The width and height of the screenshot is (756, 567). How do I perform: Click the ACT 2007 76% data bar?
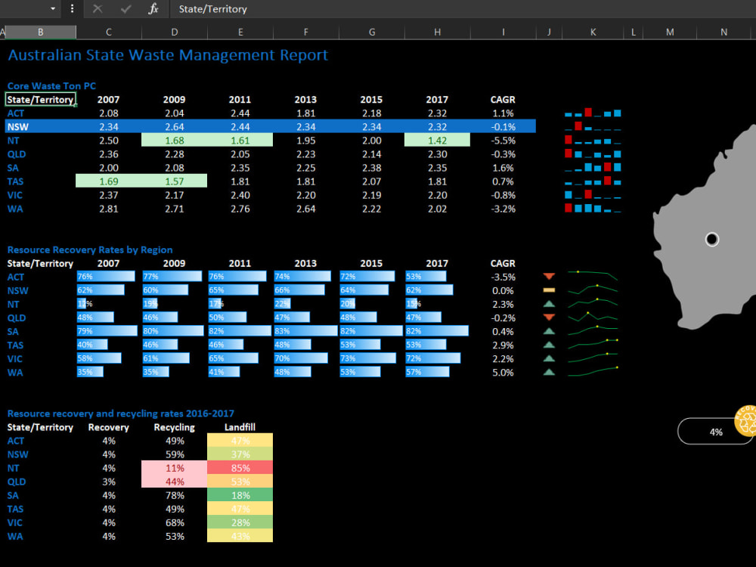tap(106, 276)
